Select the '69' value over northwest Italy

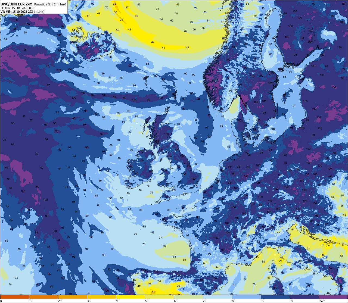[263, 262]
